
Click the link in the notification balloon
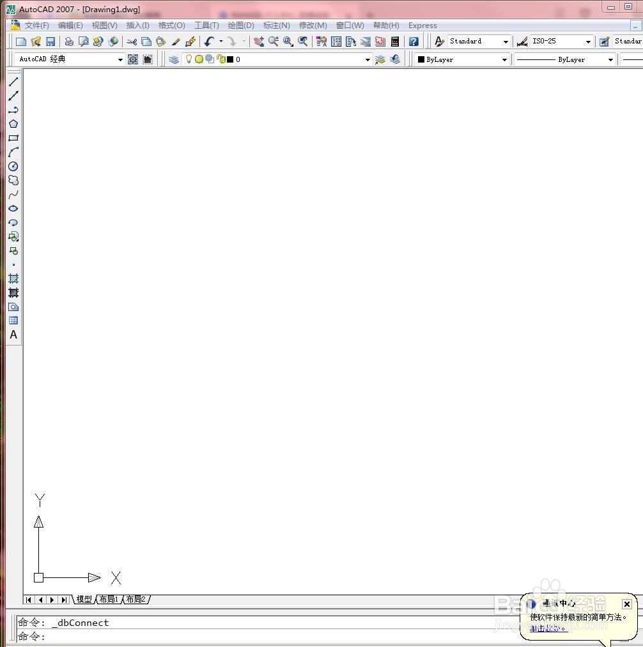point(548,628)
